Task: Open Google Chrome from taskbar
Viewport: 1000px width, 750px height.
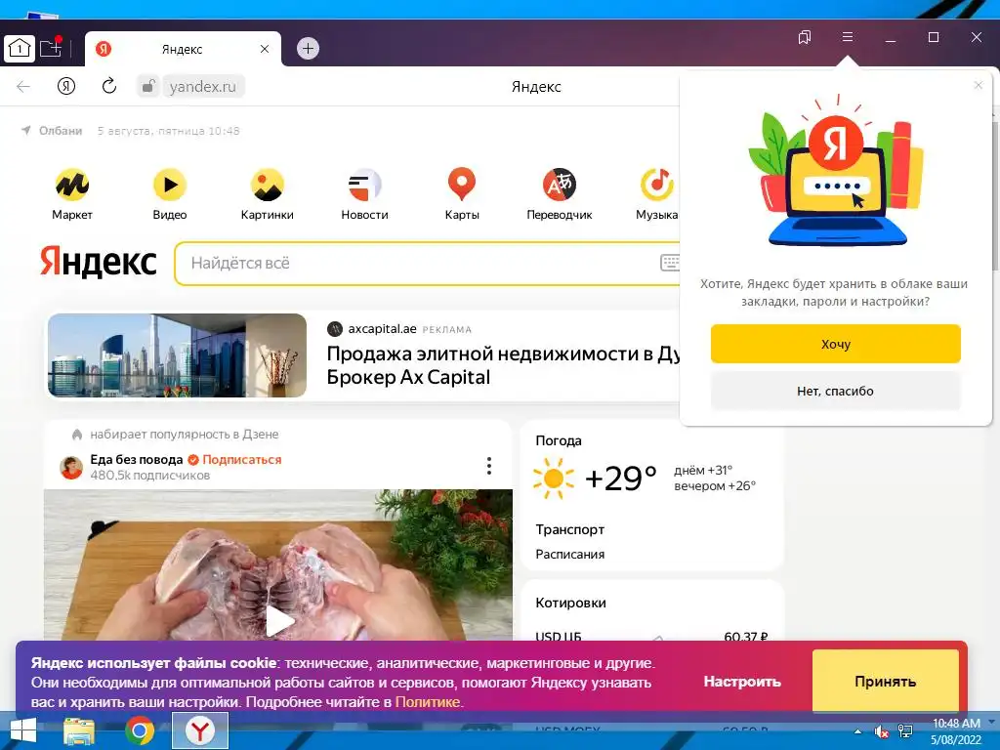Action: (x=139, y=730)
